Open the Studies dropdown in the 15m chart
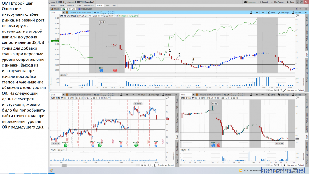 (296, 95)
